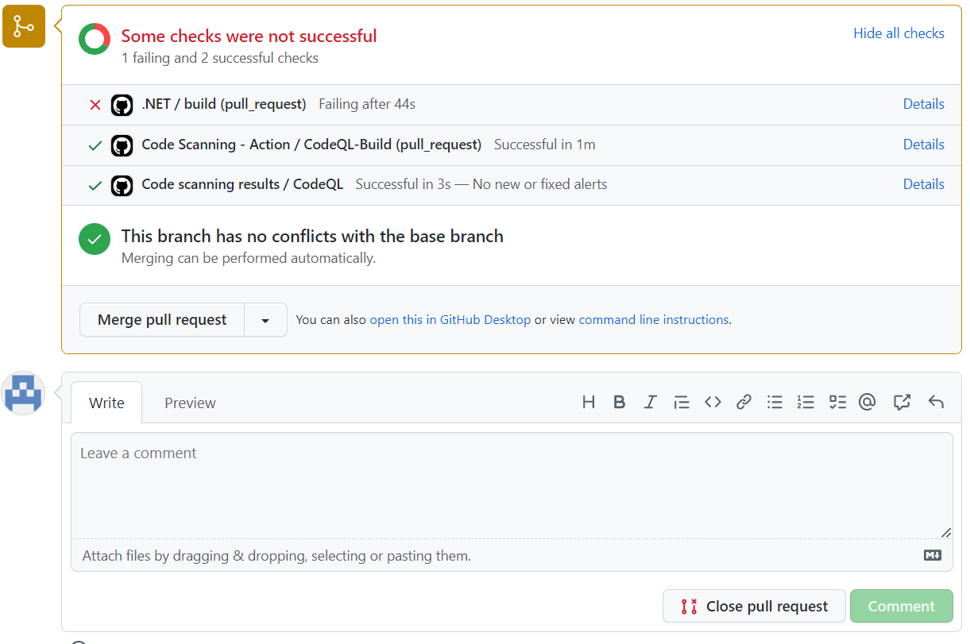Click the GitHub logo for .NET build check
Image resolution: width=970 pixels, height=644 pixels.
122,105
